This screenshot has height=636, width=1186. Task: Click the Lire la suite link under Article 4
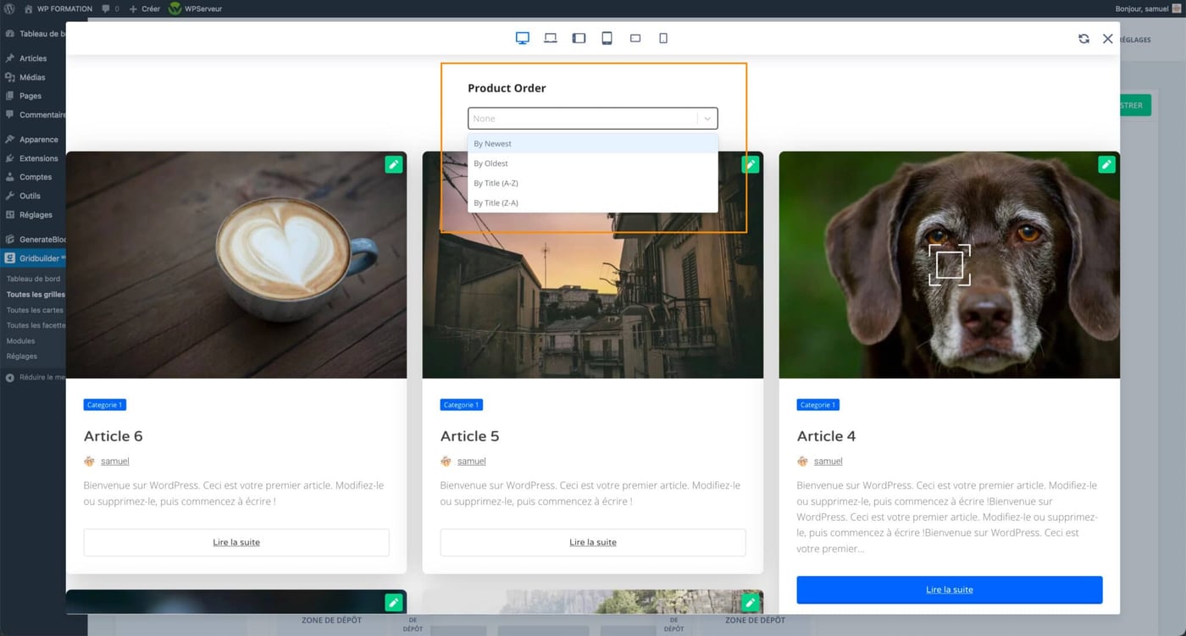point(949,589)
